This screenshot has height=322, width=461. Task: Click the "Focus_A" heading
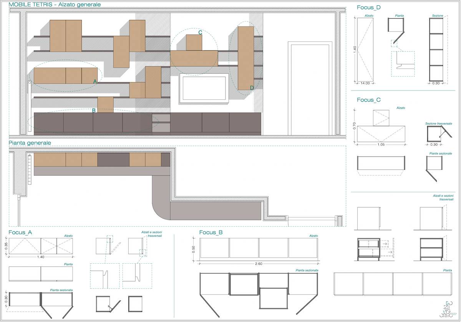coord(20,233)
